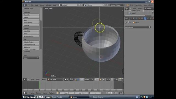Open the File menu
176x99 pixels.
32,5
